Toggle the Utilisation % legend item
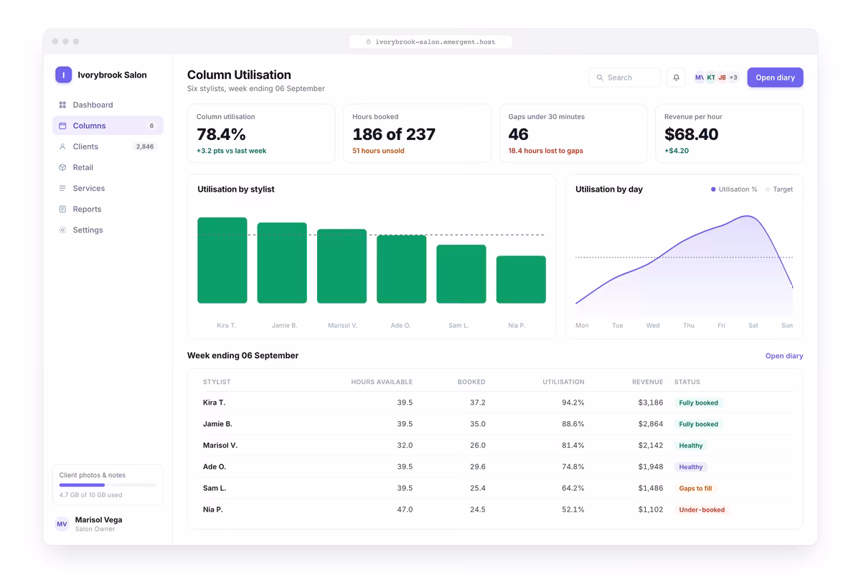This screenshot has height=574, width=861. click(x=734, y=189)
